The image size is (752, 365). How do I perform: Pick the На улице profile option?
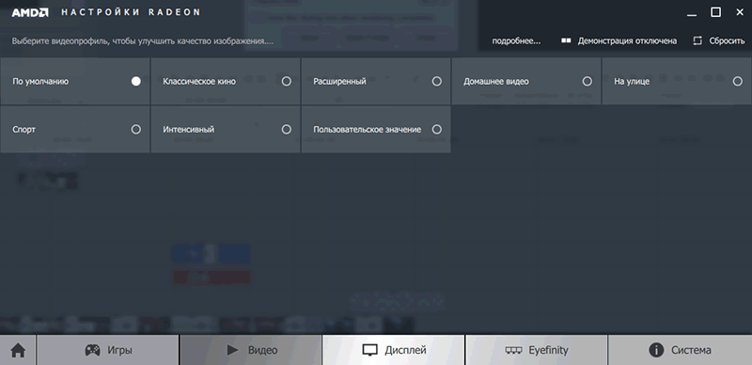tap(677, 81)
